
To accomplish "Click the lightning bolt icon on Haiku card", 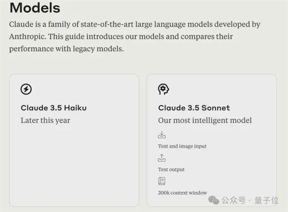I will tap(26, 89).
